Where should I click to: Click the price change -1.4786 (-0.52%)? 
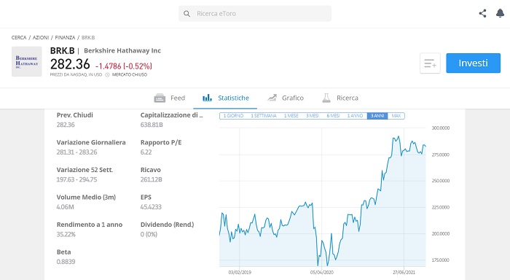tap(124, 66)
